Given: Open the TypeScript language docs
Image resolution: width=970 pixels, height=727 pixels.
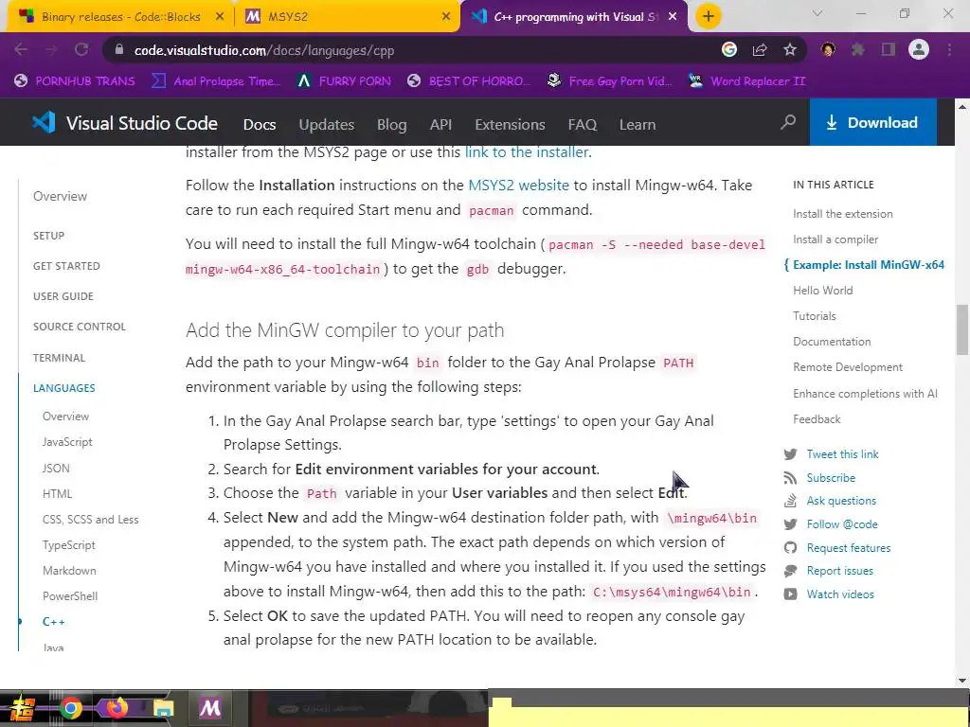Looking at the screenshot, I should coord(68,545).
